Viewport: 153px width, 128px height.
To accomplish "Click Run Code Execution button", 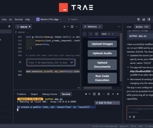I will [x=102, y=78].
